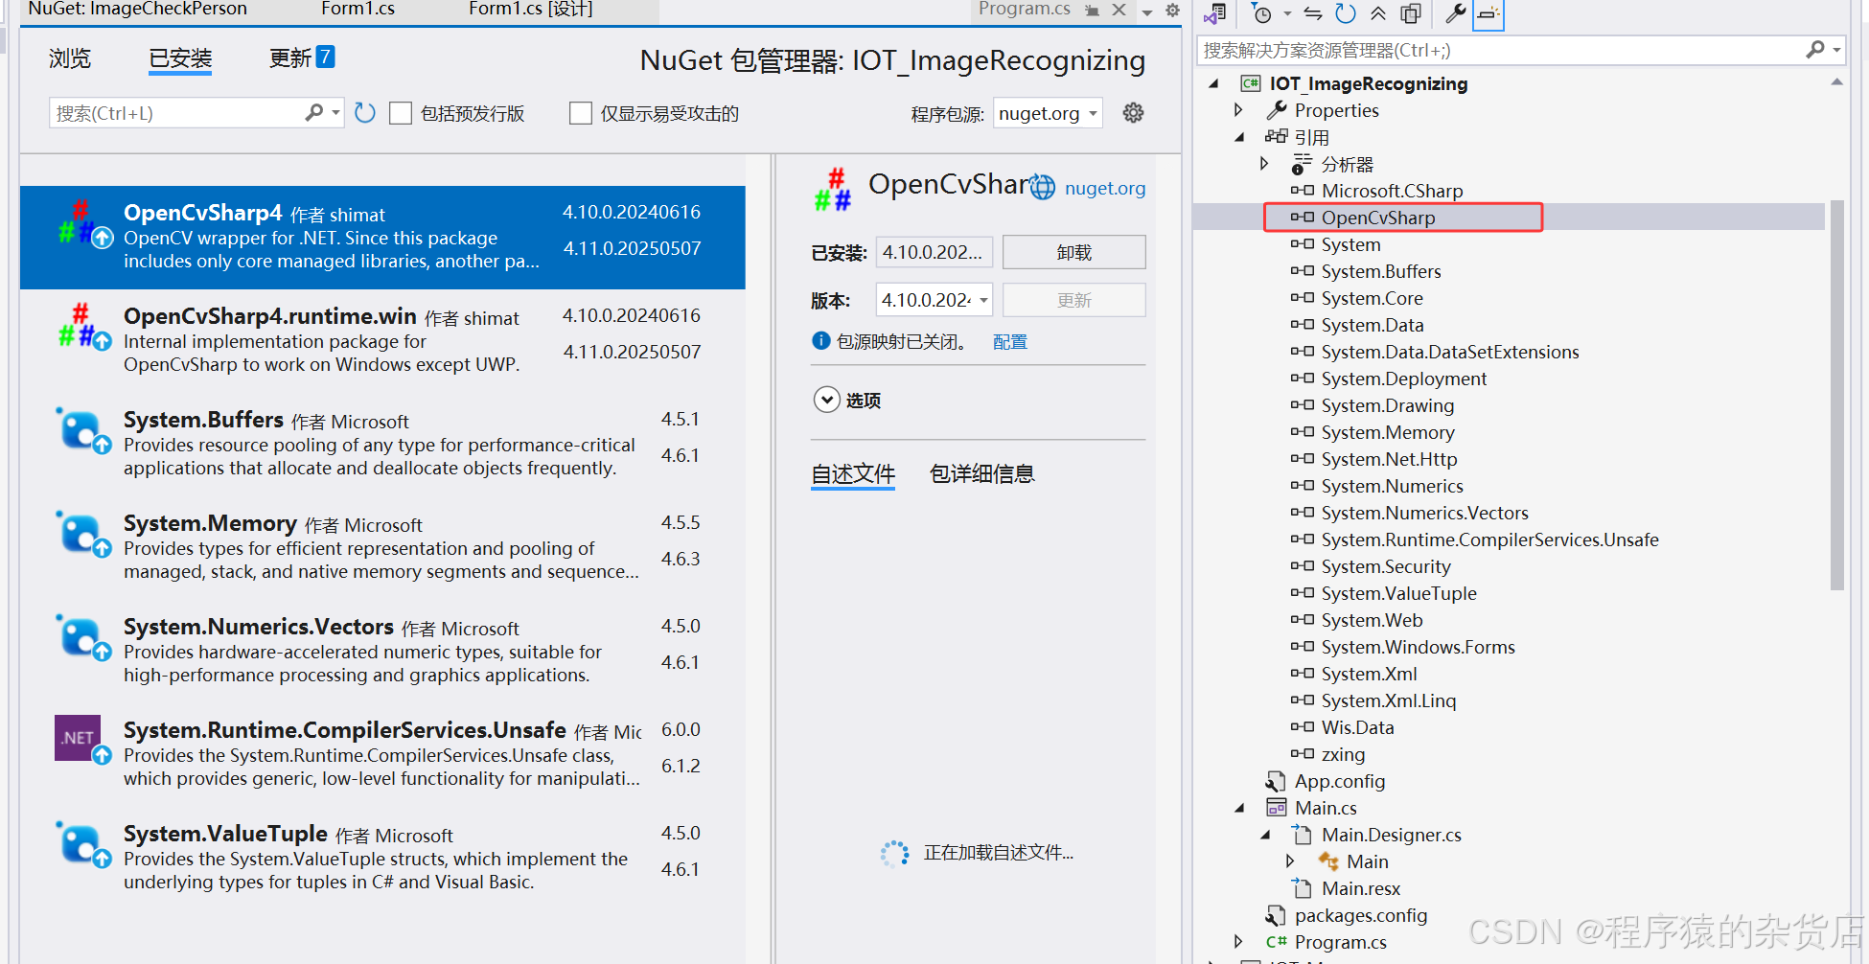1869x964 pixels.
Task: Collapse the Main.cs node
Action: [x=1238, y=808]
